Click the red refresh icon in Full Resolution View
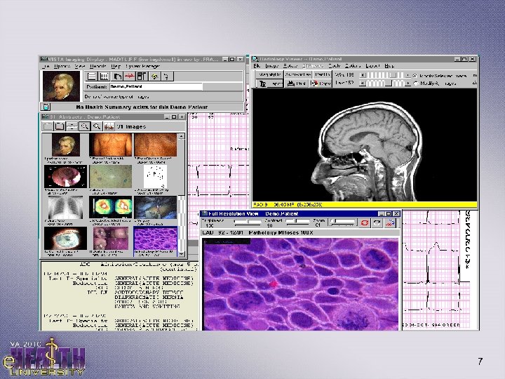 pos(365,222)
